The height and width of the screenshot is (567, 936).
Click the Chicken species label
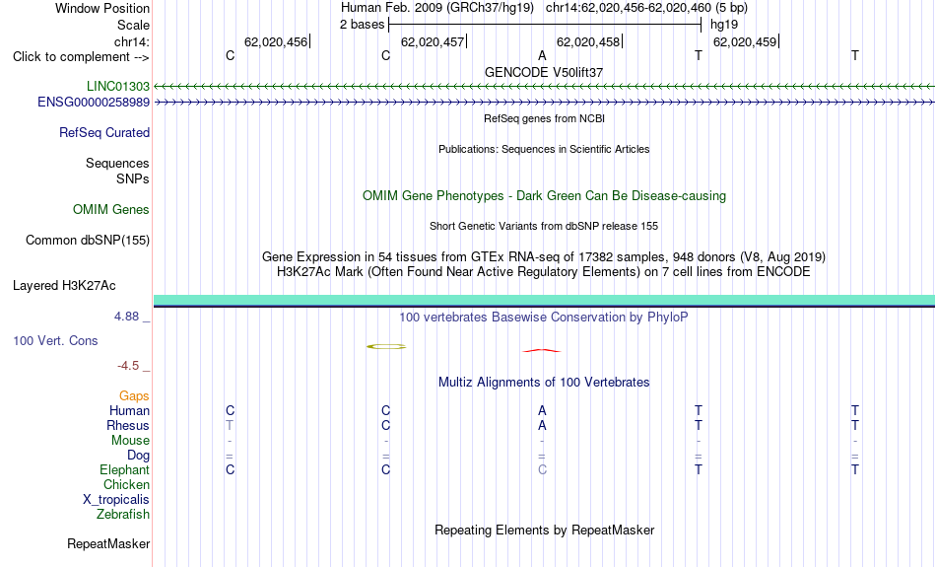[x=126, y=484]
